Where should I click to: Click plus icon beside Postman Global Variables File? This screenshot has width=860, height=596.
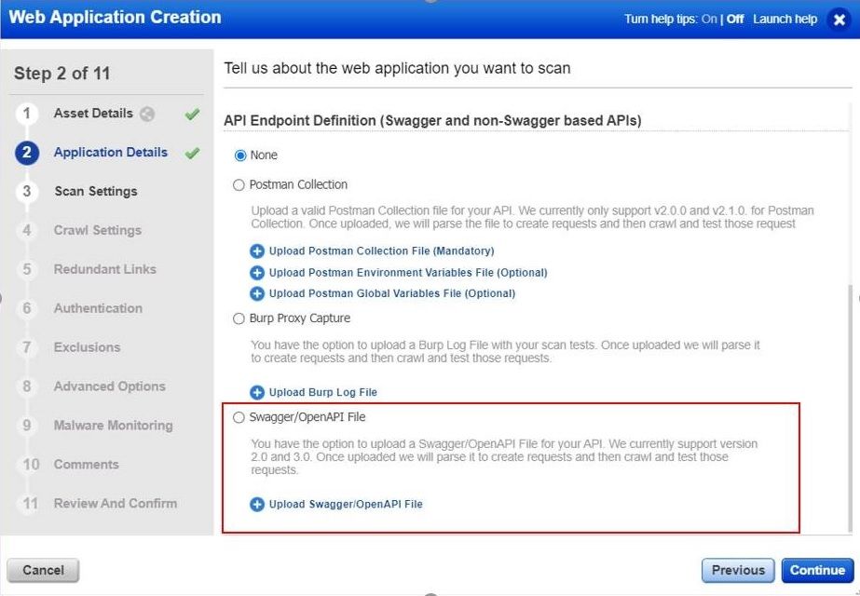[256, 294]
